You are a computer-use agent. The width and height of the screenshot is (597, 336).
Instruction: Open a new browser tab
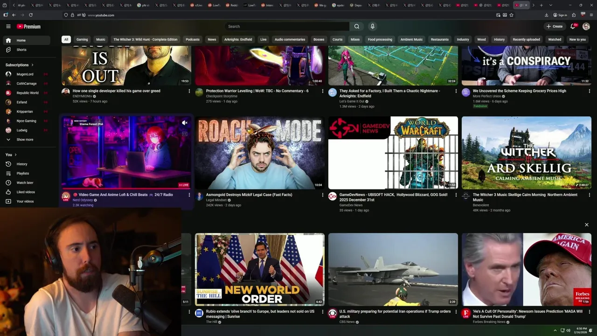click(x=541, y=5)
